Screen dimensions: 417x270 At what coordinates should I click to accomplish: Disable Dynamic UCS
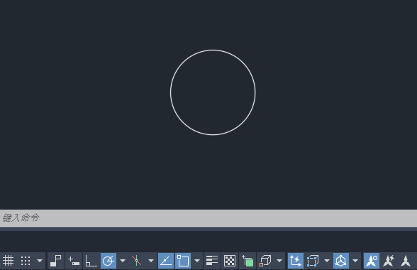296,261
